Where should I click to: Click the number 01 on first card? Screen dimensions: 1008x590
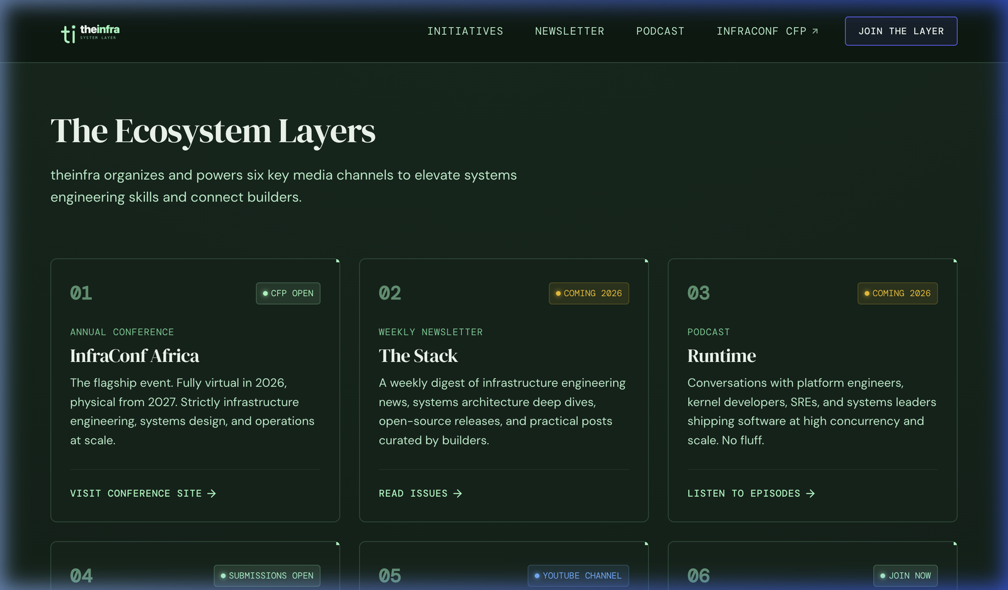[x=81, y=293]
